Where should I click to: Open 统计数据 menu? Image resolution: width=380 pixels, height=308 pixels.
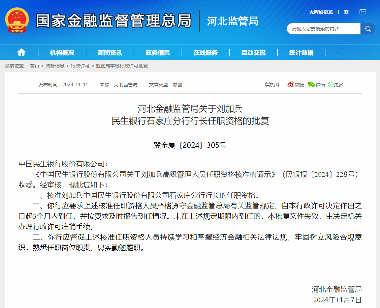pos(301,52)
